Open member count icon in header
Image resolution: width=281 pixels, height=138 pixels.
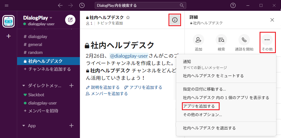pos(89,23)
